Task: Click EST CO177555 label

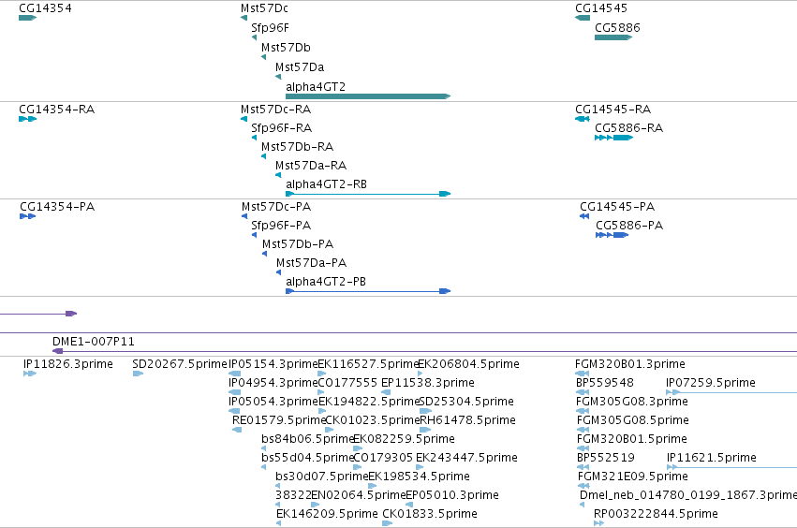Action: 347,383
